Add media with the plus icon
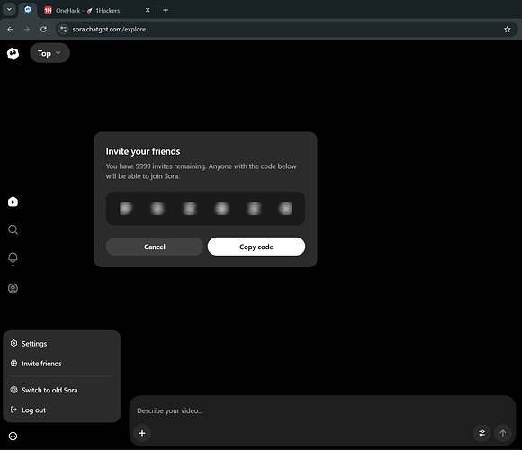The height and width of the screenshot is (450, 522). [142, 433]
